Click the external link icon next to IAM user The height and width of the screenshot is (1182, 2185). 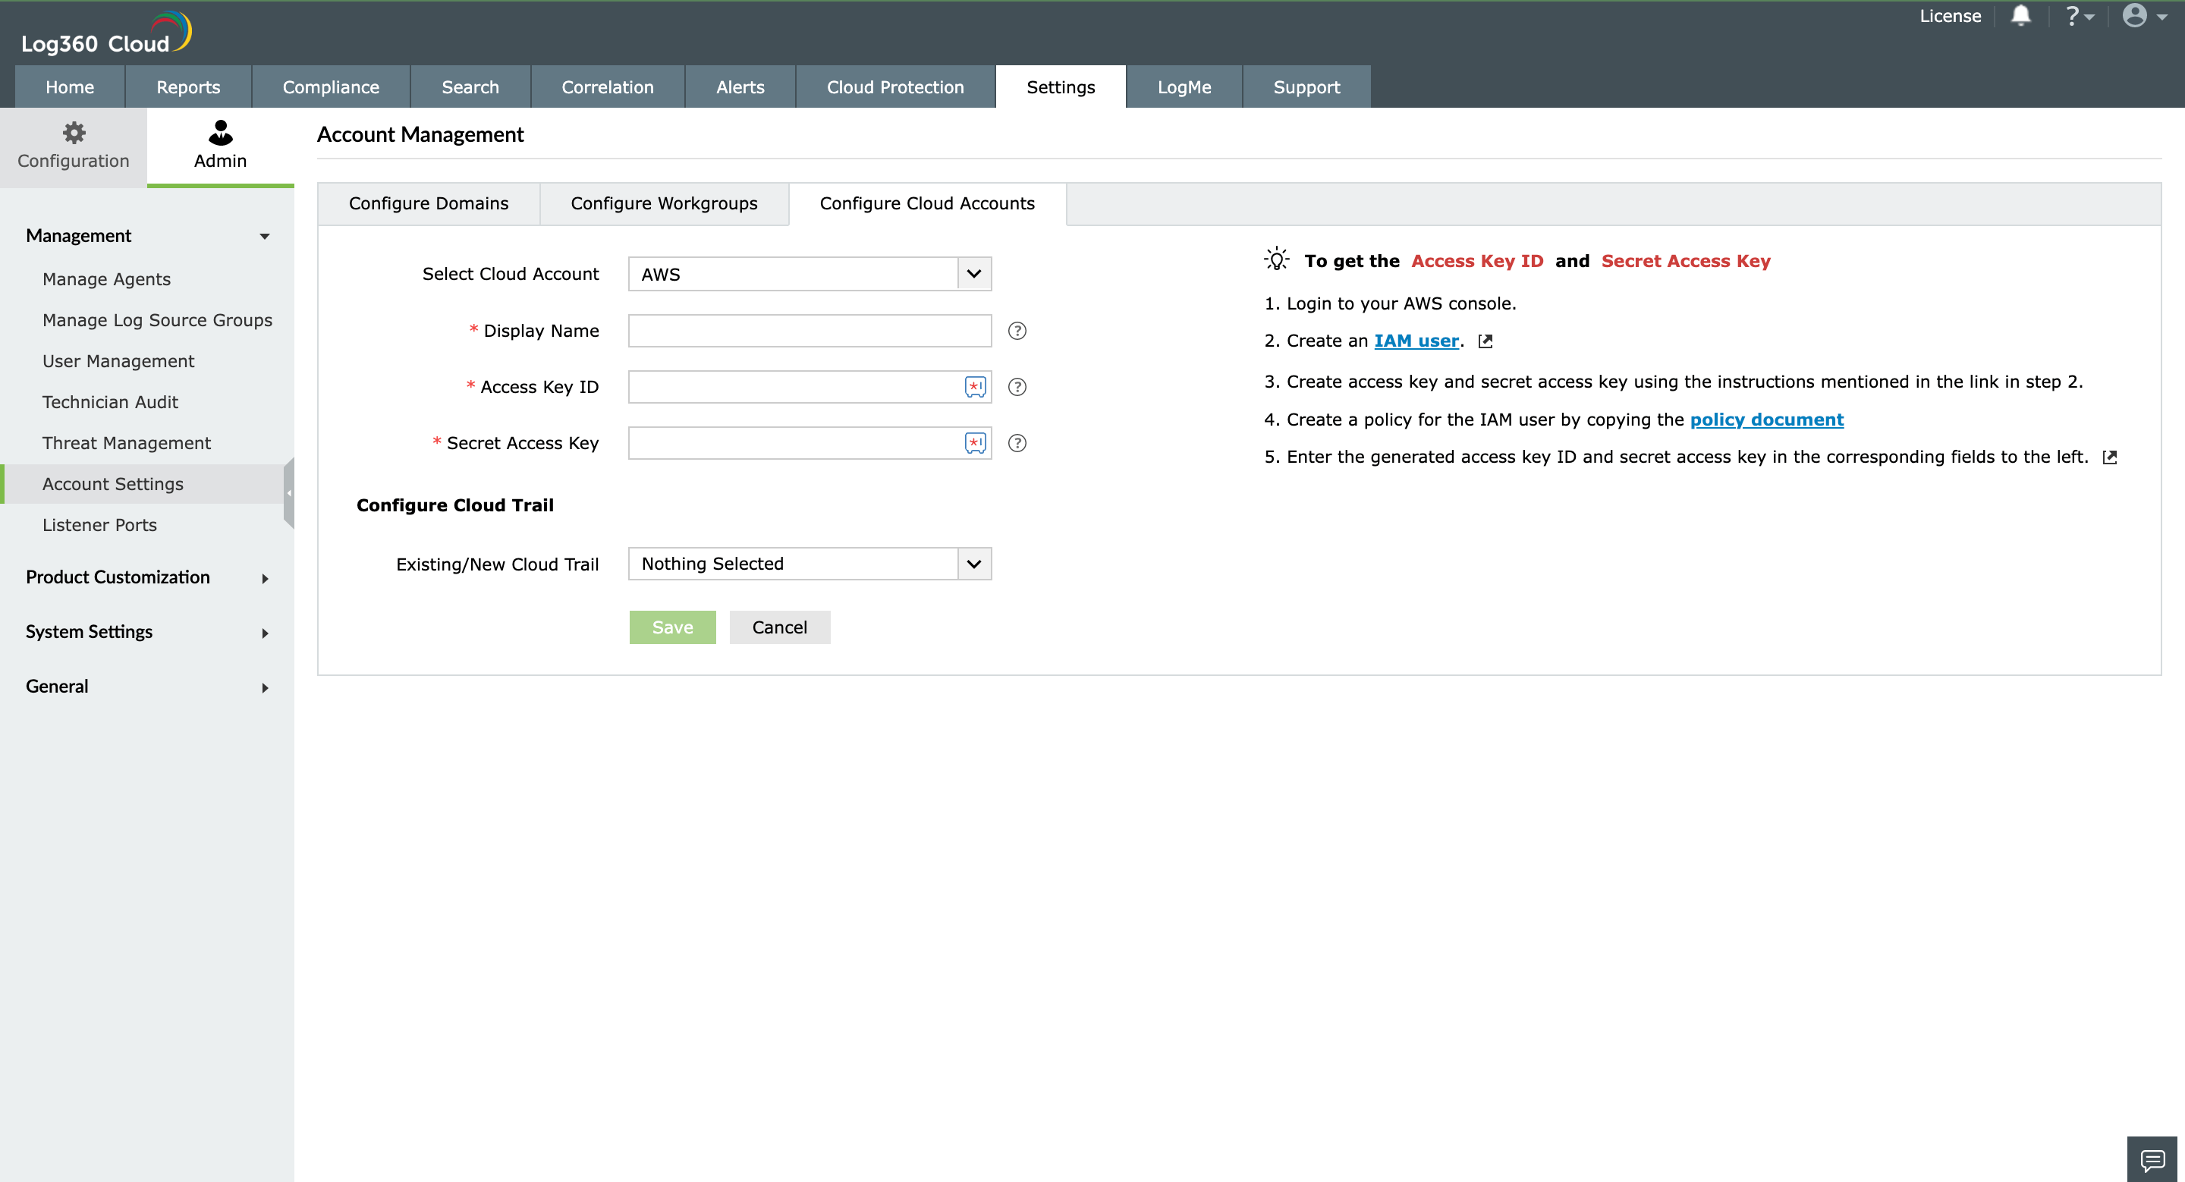pos(1485,341)
